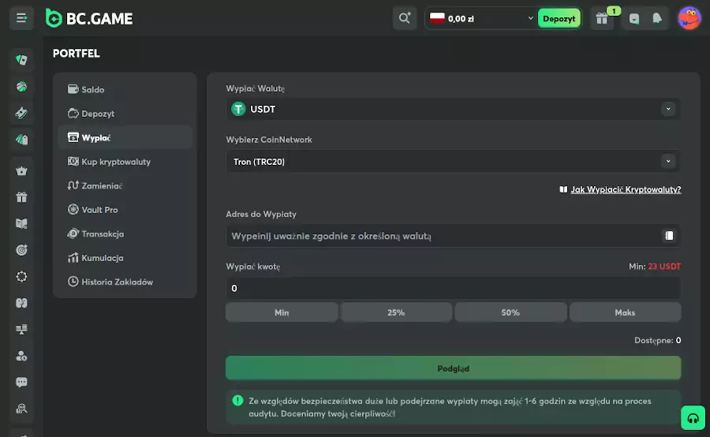Expand the USDT currency dropdown
Viewport: 710px width, 437px height.
point(668,109)
